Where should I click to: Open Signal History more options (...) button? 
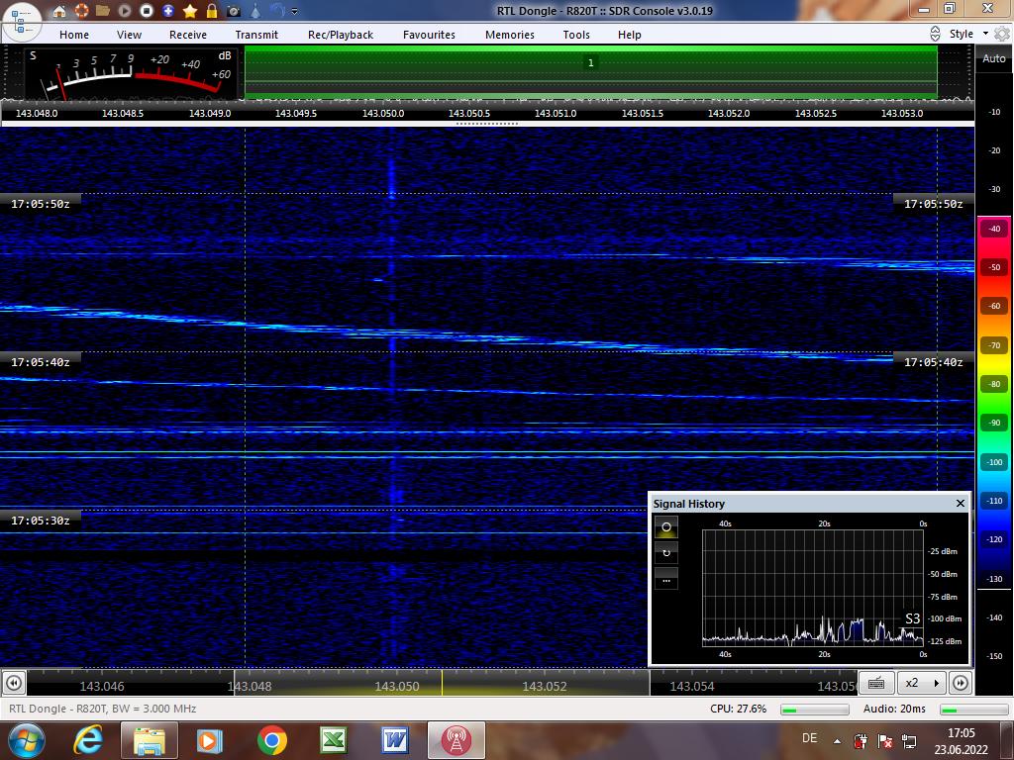pos(666,579)
